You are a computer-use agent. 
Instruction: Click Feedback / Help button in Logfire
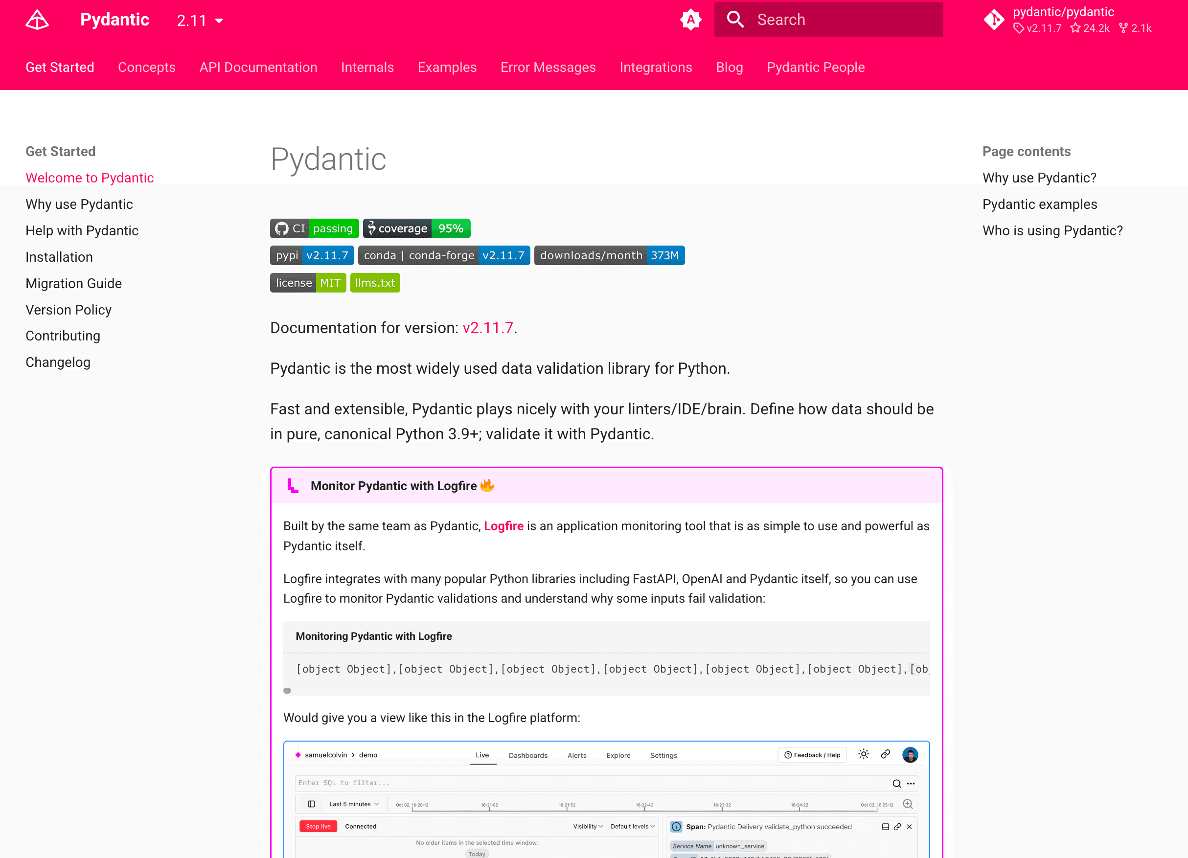812,755
